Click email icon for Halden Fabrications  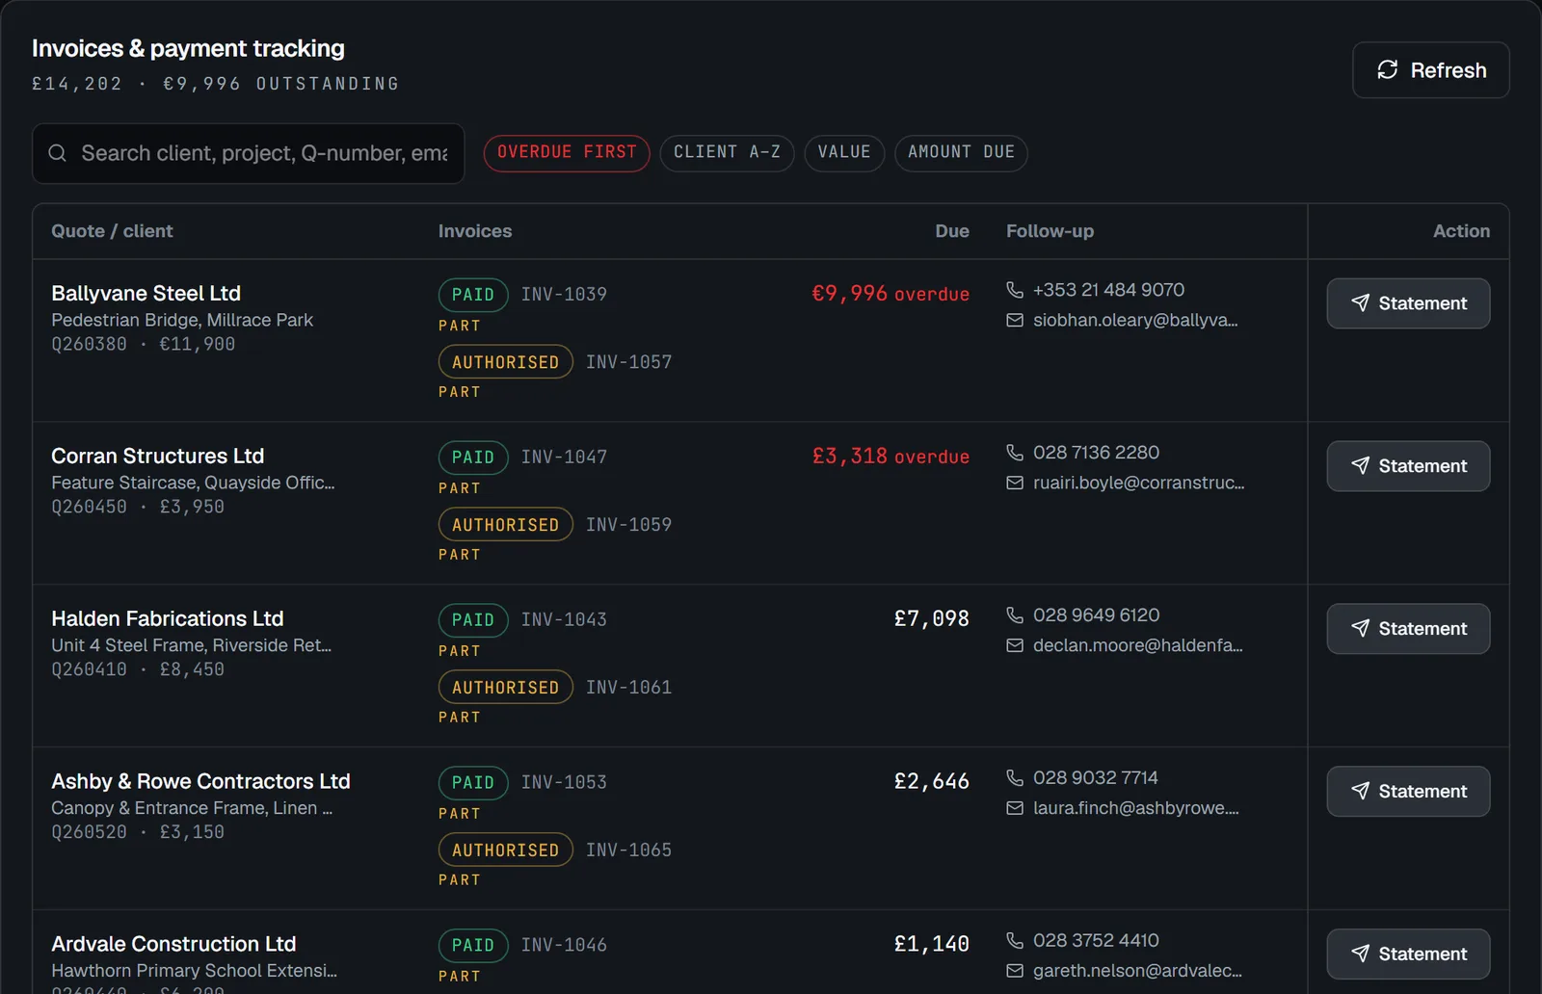(1015, 645)
